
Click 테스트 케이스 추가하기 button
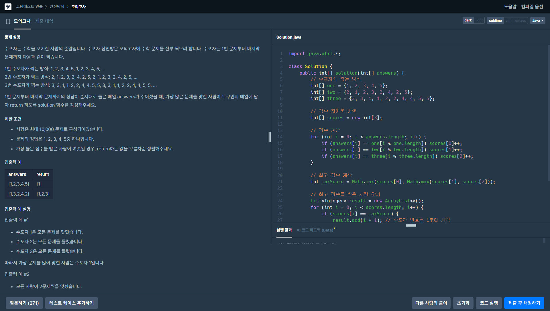click(x=72, y=303)
